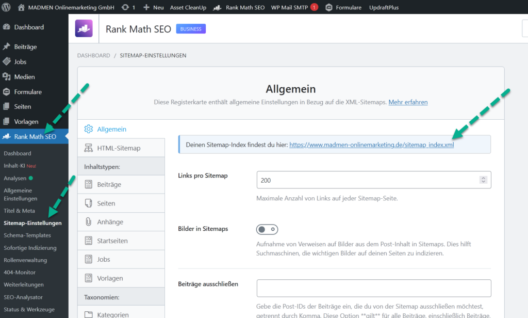Switch to the HTML-Sitemap tab
Screen dimensions: 528x318
tap(121, 148)
